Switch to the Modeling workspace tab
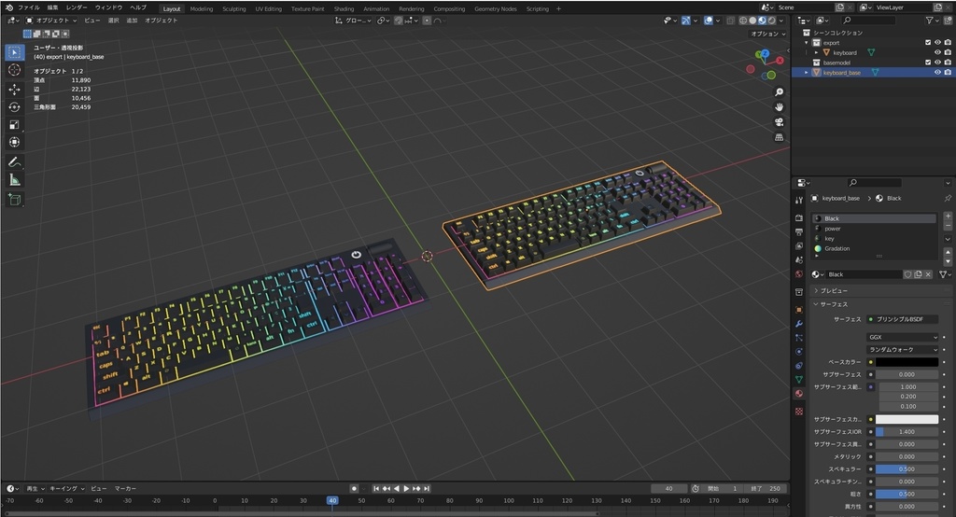This screenshot has height=517, width=956. click(202, 8)
